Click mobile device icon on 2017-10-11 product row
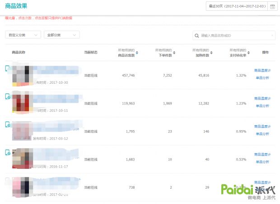280x204 pixels. pyautogui.click(x=8, y=96)
